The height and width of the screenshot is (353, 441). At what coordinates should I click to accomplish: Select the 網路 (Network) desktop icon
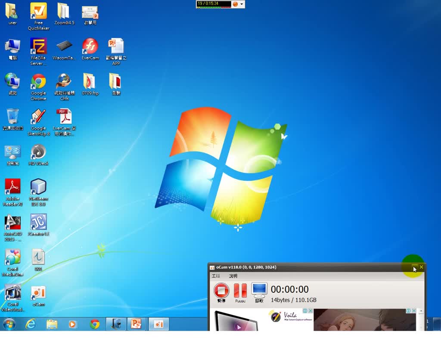12,84
